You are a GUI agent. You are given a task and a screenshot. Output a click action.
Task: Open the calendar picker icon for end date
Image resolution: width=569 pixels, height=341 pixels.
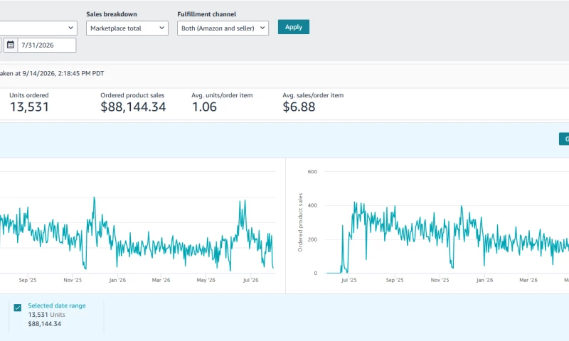point(11,45)
